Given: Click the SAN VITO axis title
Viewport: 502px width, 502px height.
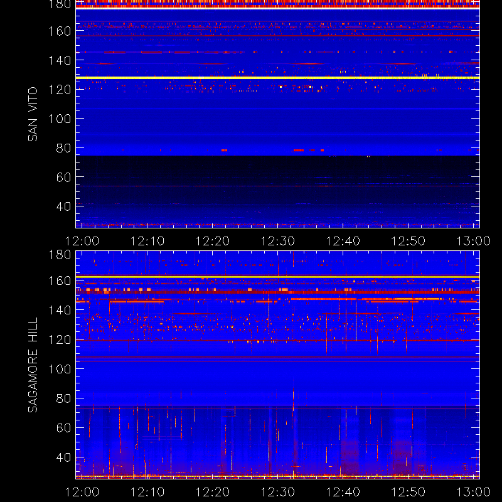Looking at the screenshot, I should tap(33, 114).
